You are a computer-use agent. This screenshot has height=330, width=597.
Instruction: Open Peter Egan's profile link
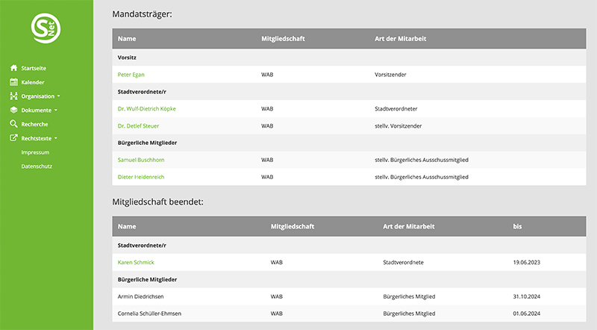click(131, 75)
